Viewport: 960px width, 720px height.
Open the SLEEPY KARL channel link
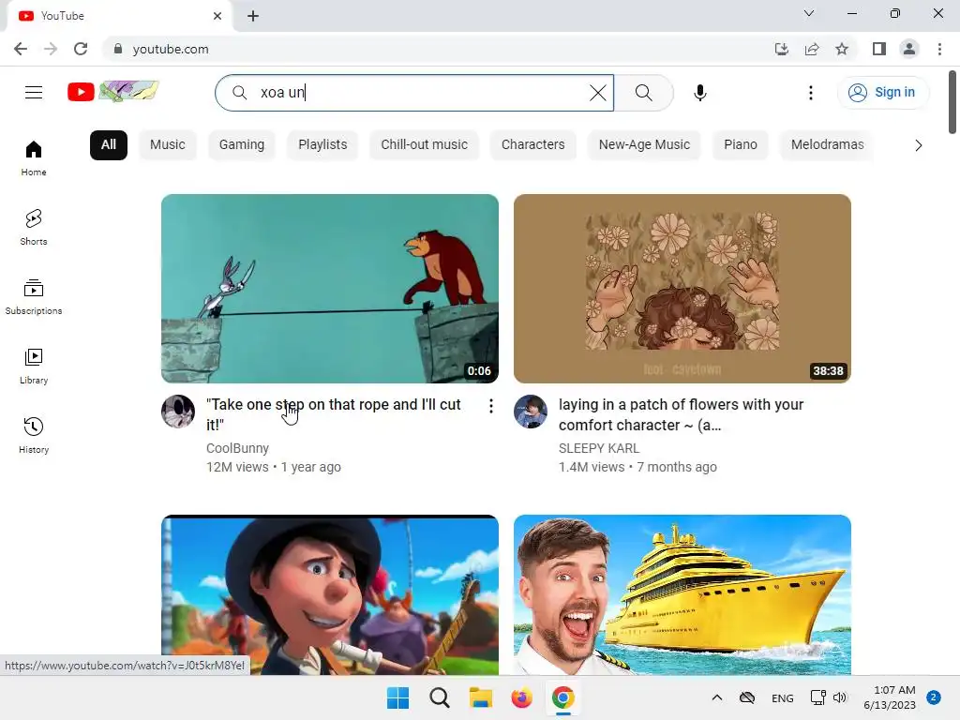(x=599, y=448)
